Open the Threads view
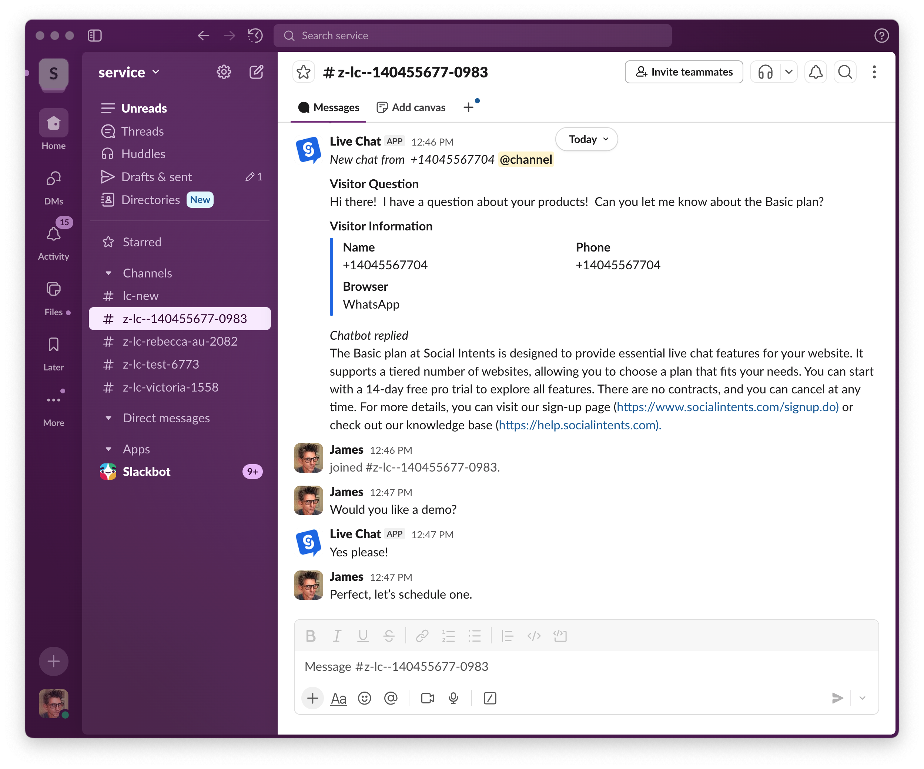The image size is (924, 769). [x=142, y=131]
